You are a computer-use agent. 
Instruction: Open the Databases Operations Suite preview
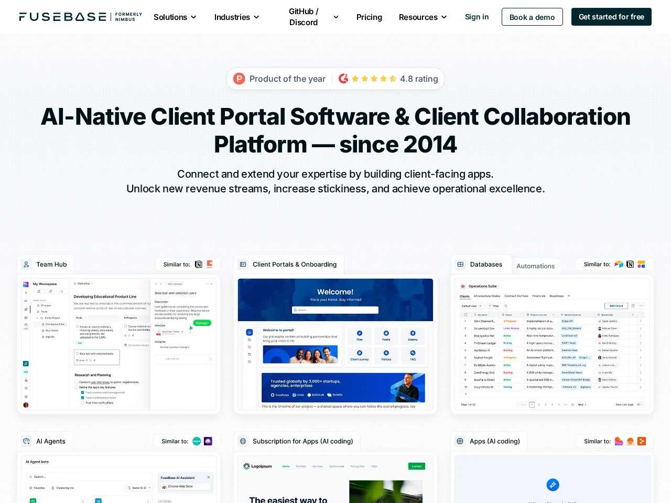click(x=552, y=344)
